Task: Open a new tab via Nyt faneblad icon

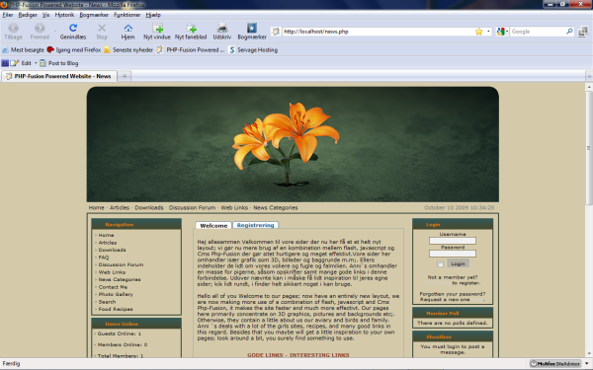Action: [192, 28]
